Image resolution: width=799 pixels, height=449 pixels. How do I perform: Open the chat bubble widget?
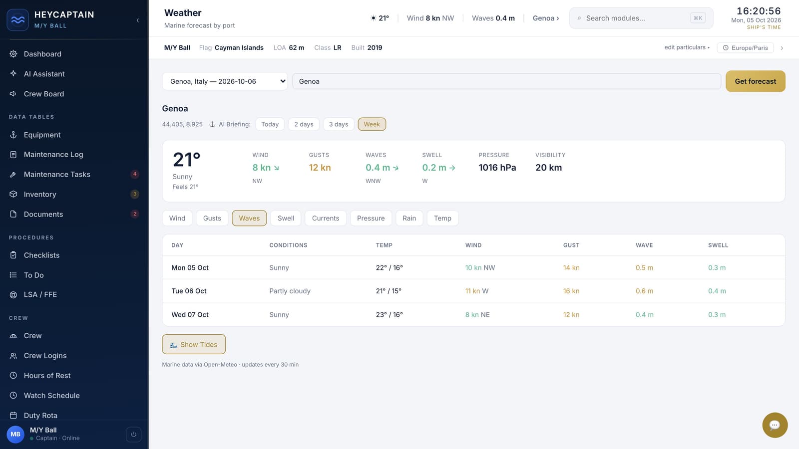click(x=775, y=425)
